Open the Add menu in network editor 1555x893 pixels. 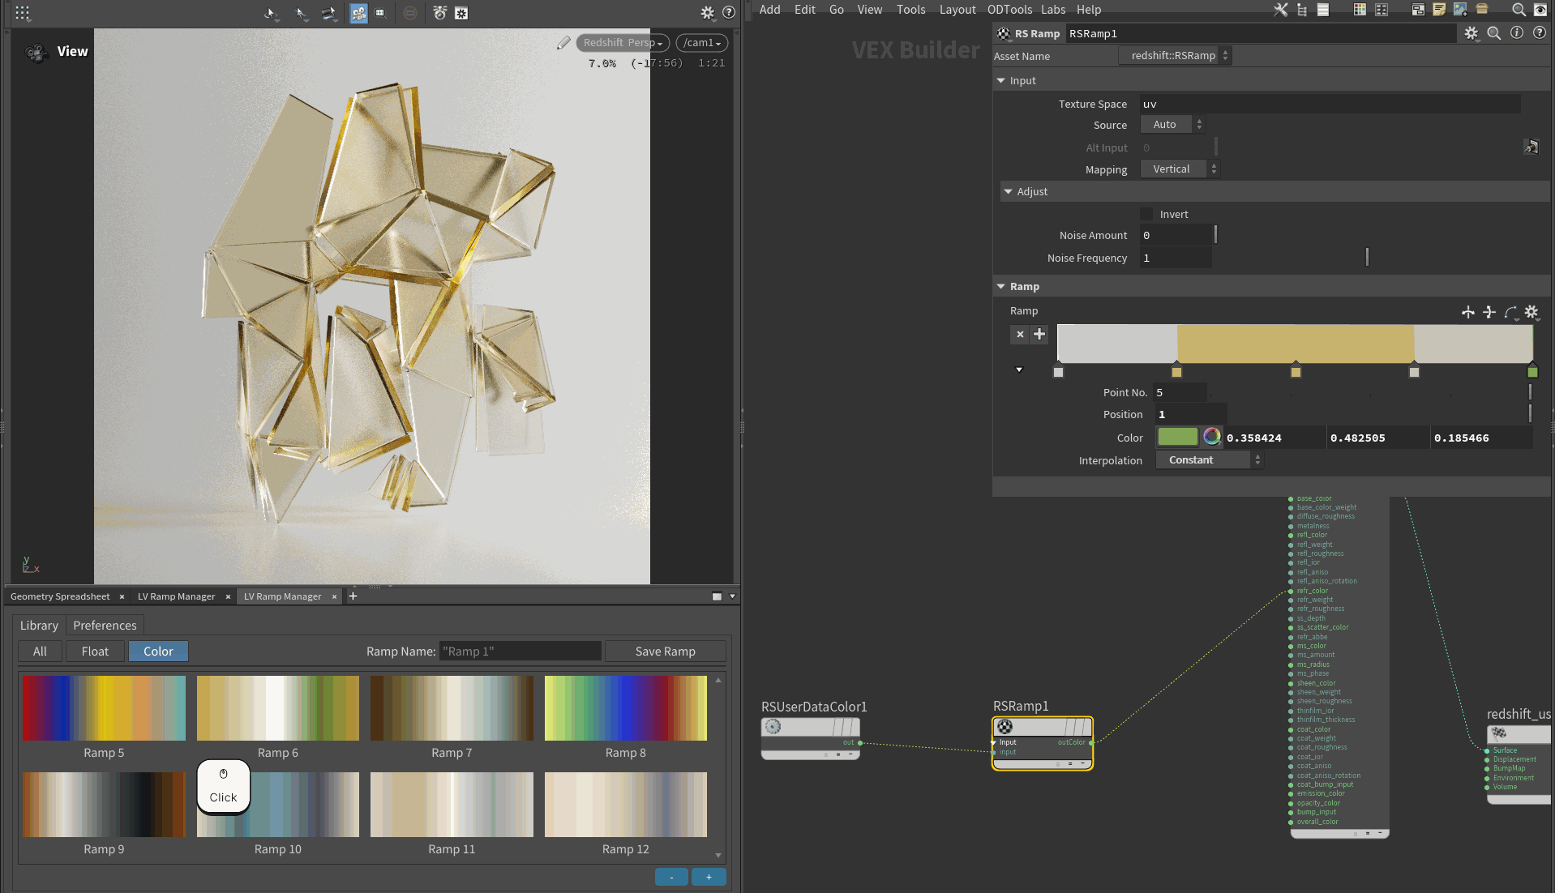point(769,10)
